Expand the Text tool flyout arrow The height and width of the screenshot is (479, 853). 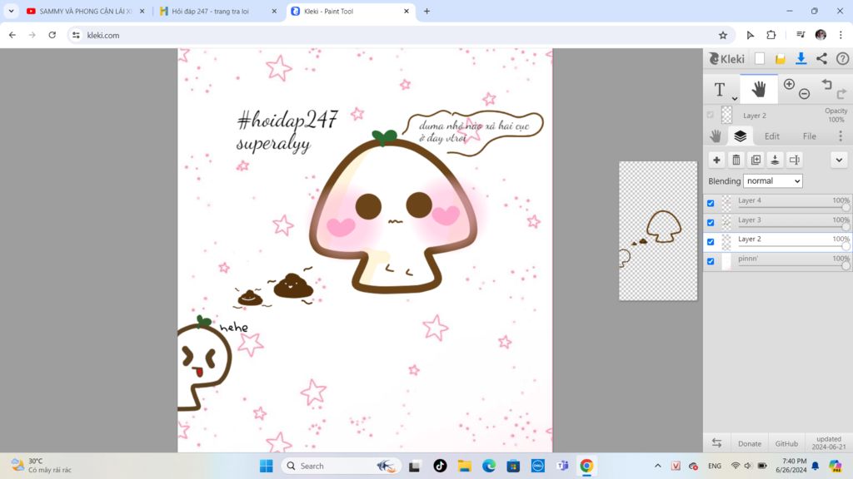735,99
